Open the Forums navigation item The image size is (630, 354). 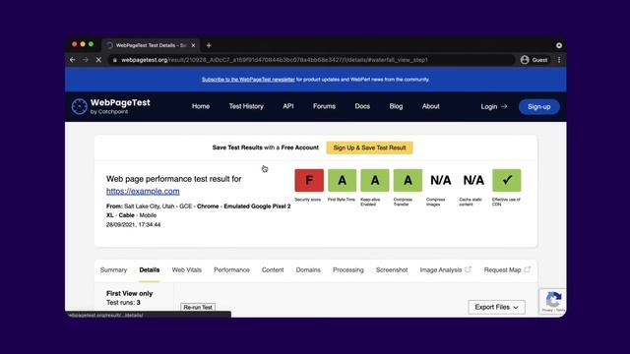pyautogui.click(x=324, y=106)
